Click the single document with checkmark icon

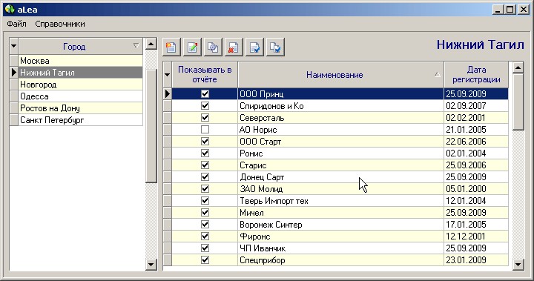[254, 47]
